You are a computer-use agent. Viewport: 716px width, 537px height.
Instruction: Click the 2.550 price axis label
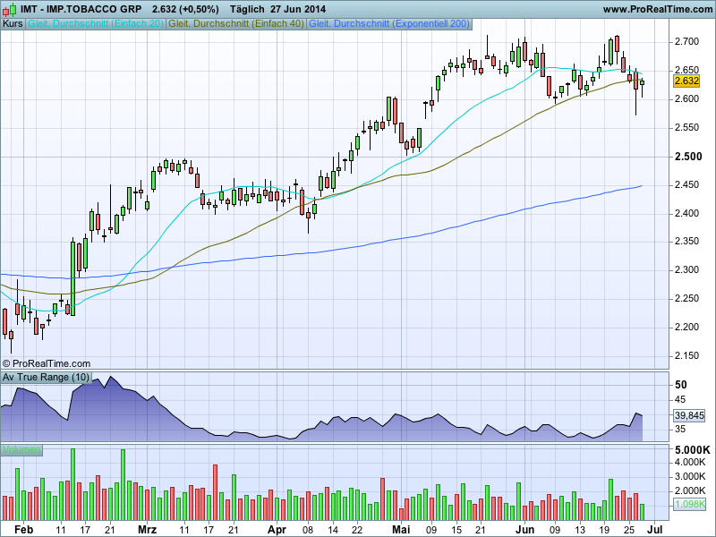pos(686,127)
